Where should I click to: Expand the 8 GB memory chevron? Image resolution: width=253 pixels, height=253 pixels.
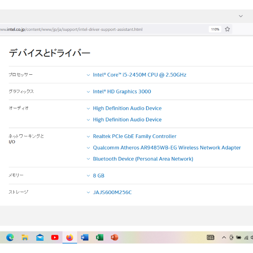point(88,176)
